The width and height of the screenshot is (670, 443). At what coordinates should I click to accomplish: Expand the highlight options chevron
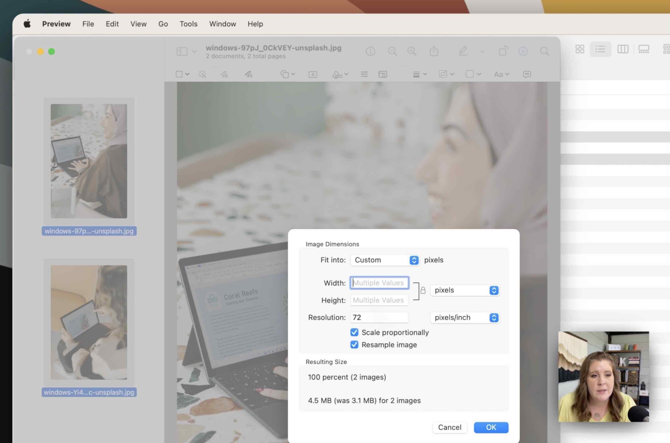[482, 52]
